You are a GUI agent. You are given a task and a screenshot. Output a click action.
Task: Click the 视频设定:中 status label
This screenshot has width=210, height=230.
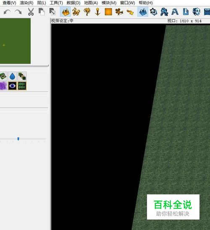tap(62, 21)
